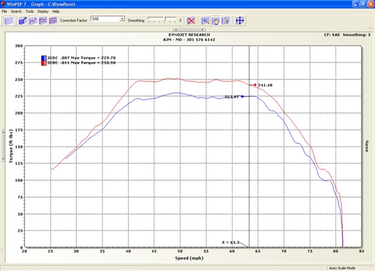Click the None right axis label
This screenshot has width=375, height=271.
(x=367, y=146)
